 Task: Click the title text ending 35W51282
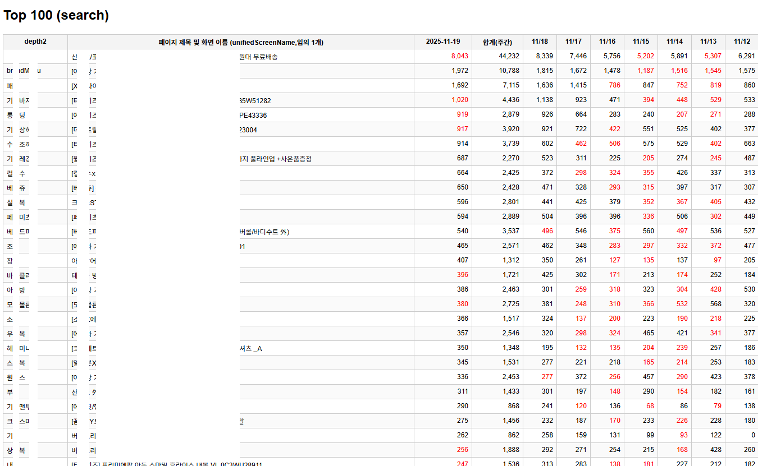point(255,101)
